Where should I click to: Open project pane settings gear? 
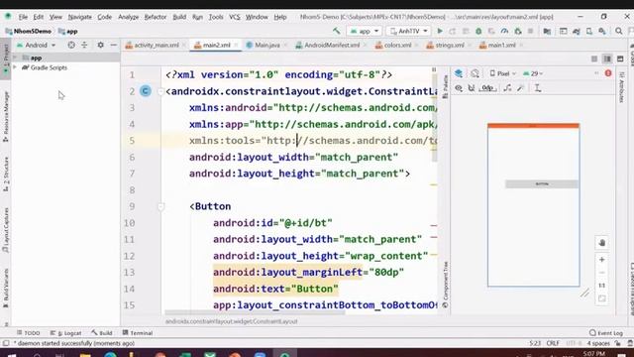click(x=100, y=45)
